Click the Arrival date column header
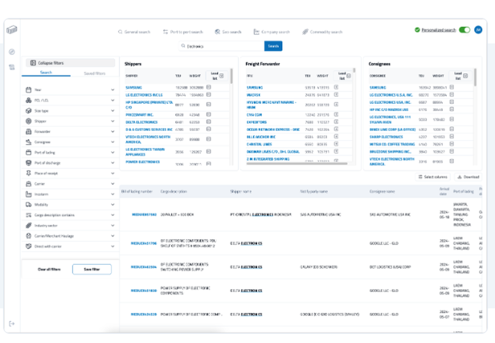495x343 pixels. click(444, 191)
